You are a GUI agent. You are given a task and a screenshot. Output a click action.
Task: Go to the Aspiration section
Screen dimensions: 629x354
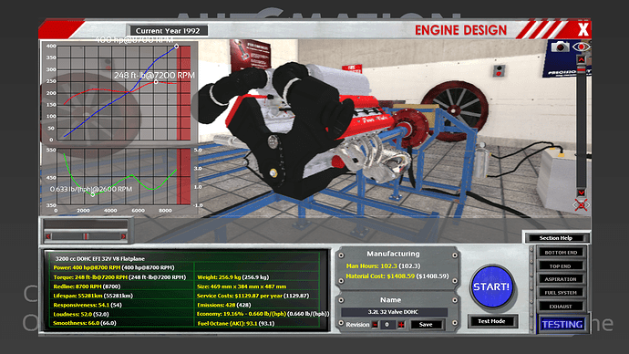561,279
